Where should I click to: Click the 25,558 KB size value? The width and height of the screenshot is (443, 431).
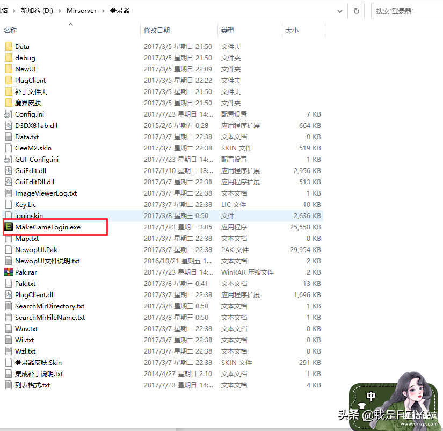[x=305, y=227]
